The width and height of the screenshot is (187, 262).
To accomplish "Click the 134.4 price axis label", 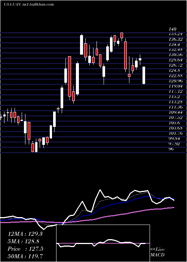I will pyautogui.click(x=174, y=45).
